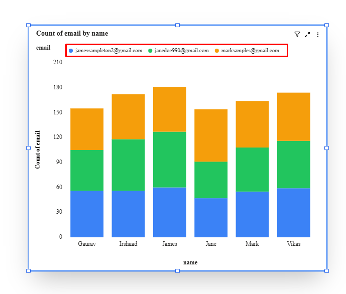Click the top-center resize handle

click(x=177, y=25)
